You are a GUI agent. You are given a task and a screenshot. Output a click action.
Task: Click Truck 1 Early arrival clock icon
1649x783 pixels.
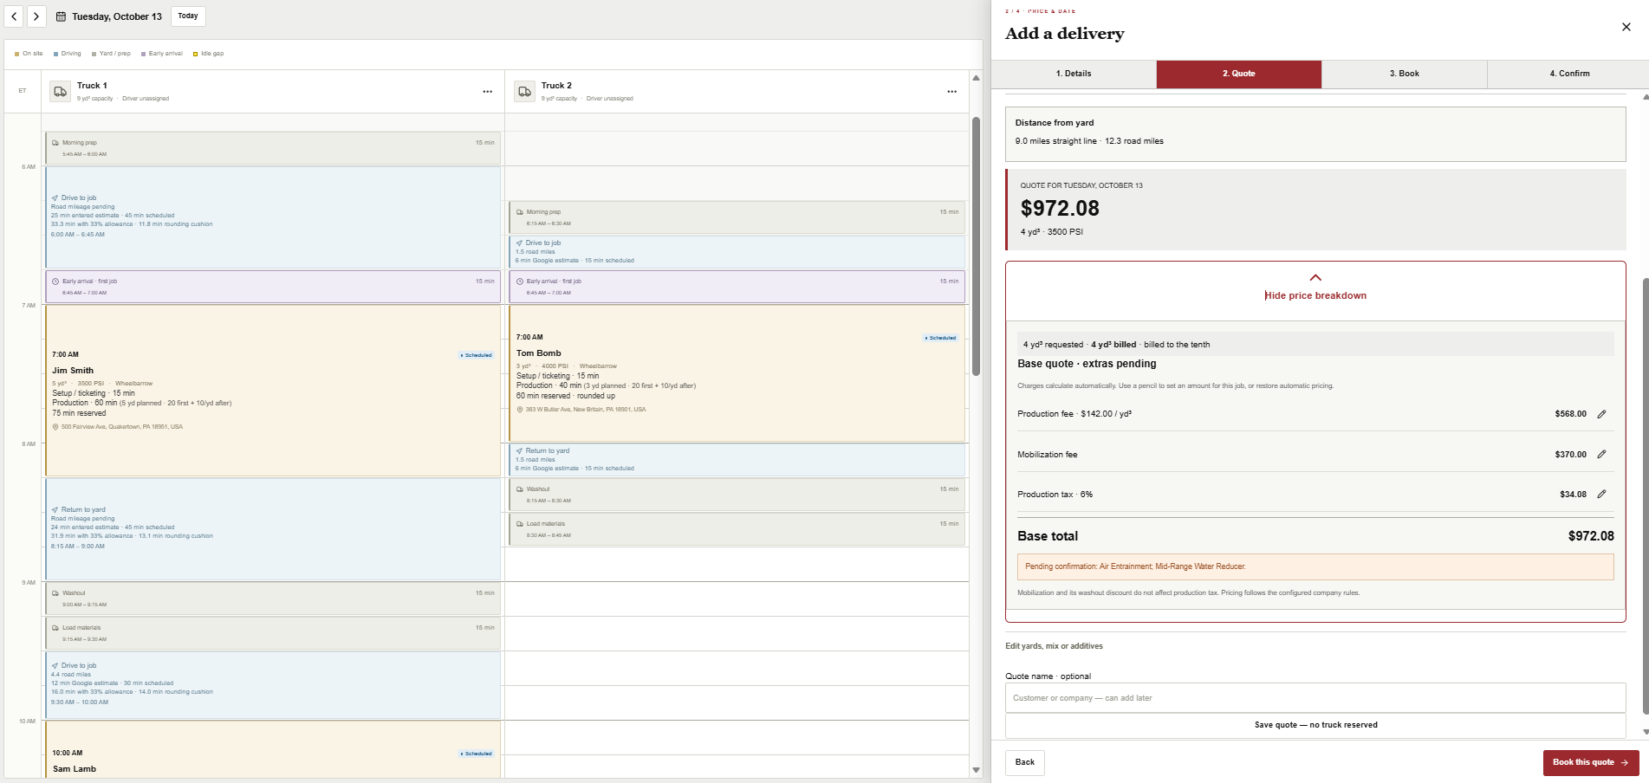tap(55, 281)
